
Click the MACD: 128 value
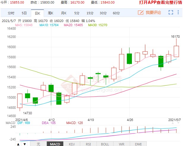click(75, 123)
